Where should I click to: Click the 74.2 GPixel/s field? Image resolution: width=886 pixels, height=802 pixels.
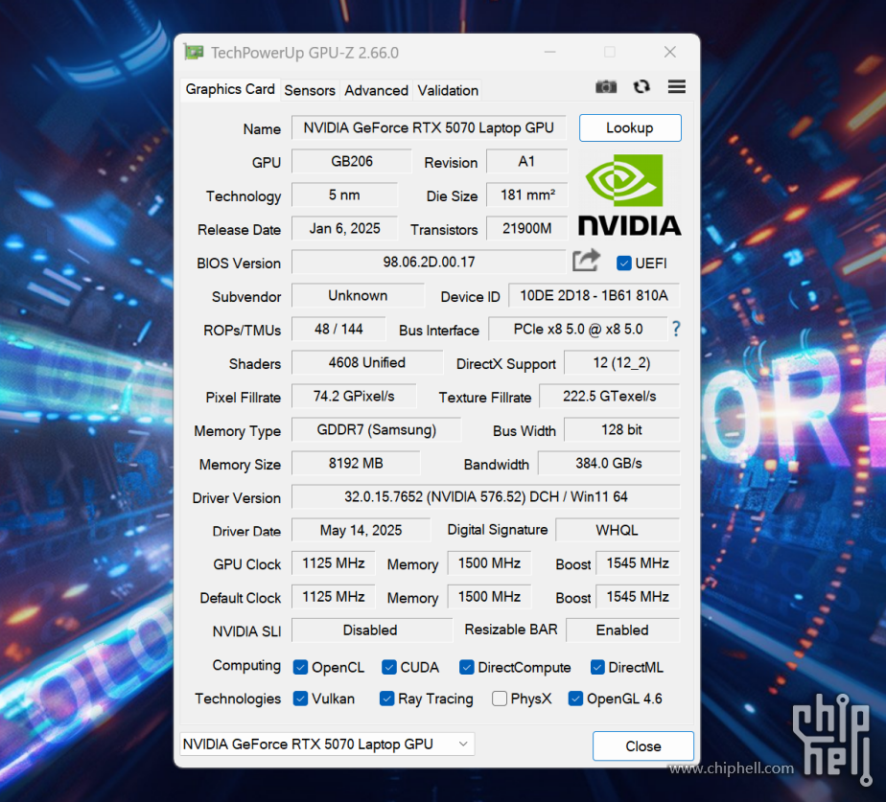point(354,396)
